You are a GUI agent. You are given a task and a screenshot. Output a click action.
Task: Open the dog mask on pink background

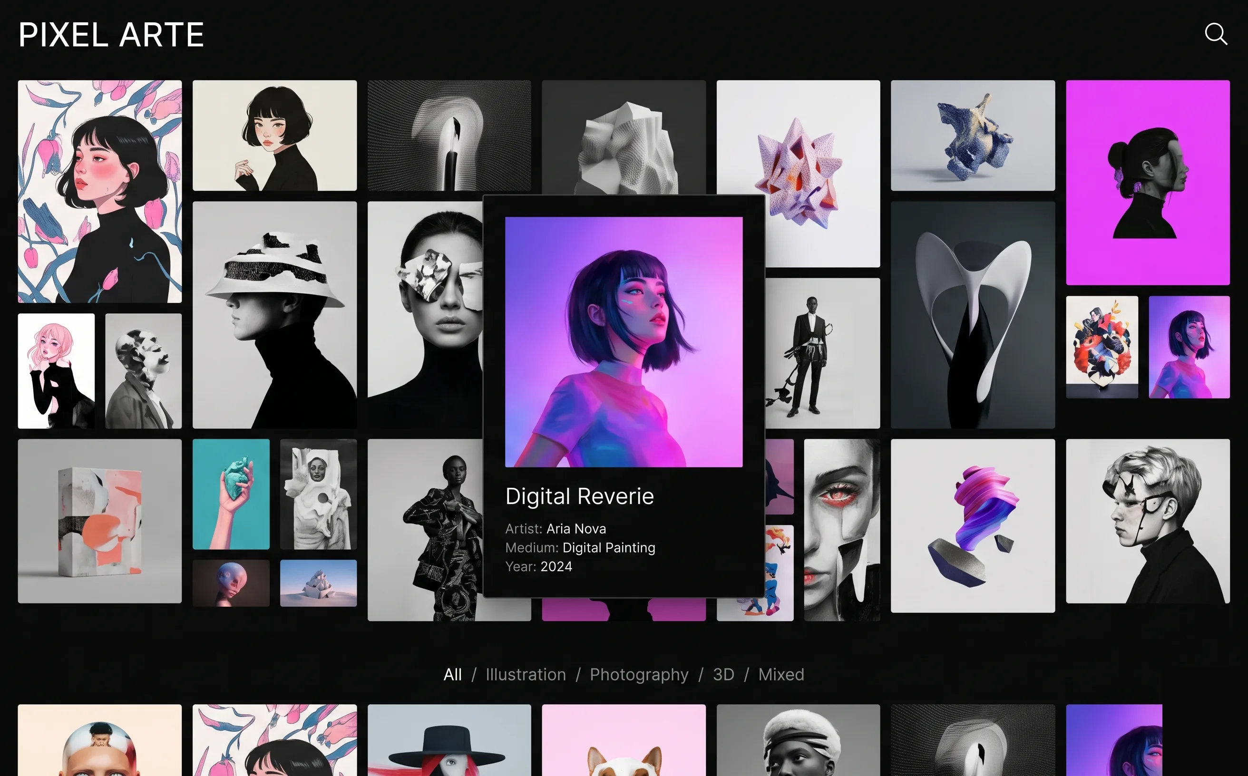[624, 740]
